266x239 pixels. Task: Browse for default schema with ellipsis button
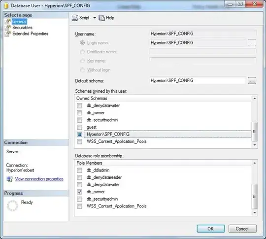252,81
